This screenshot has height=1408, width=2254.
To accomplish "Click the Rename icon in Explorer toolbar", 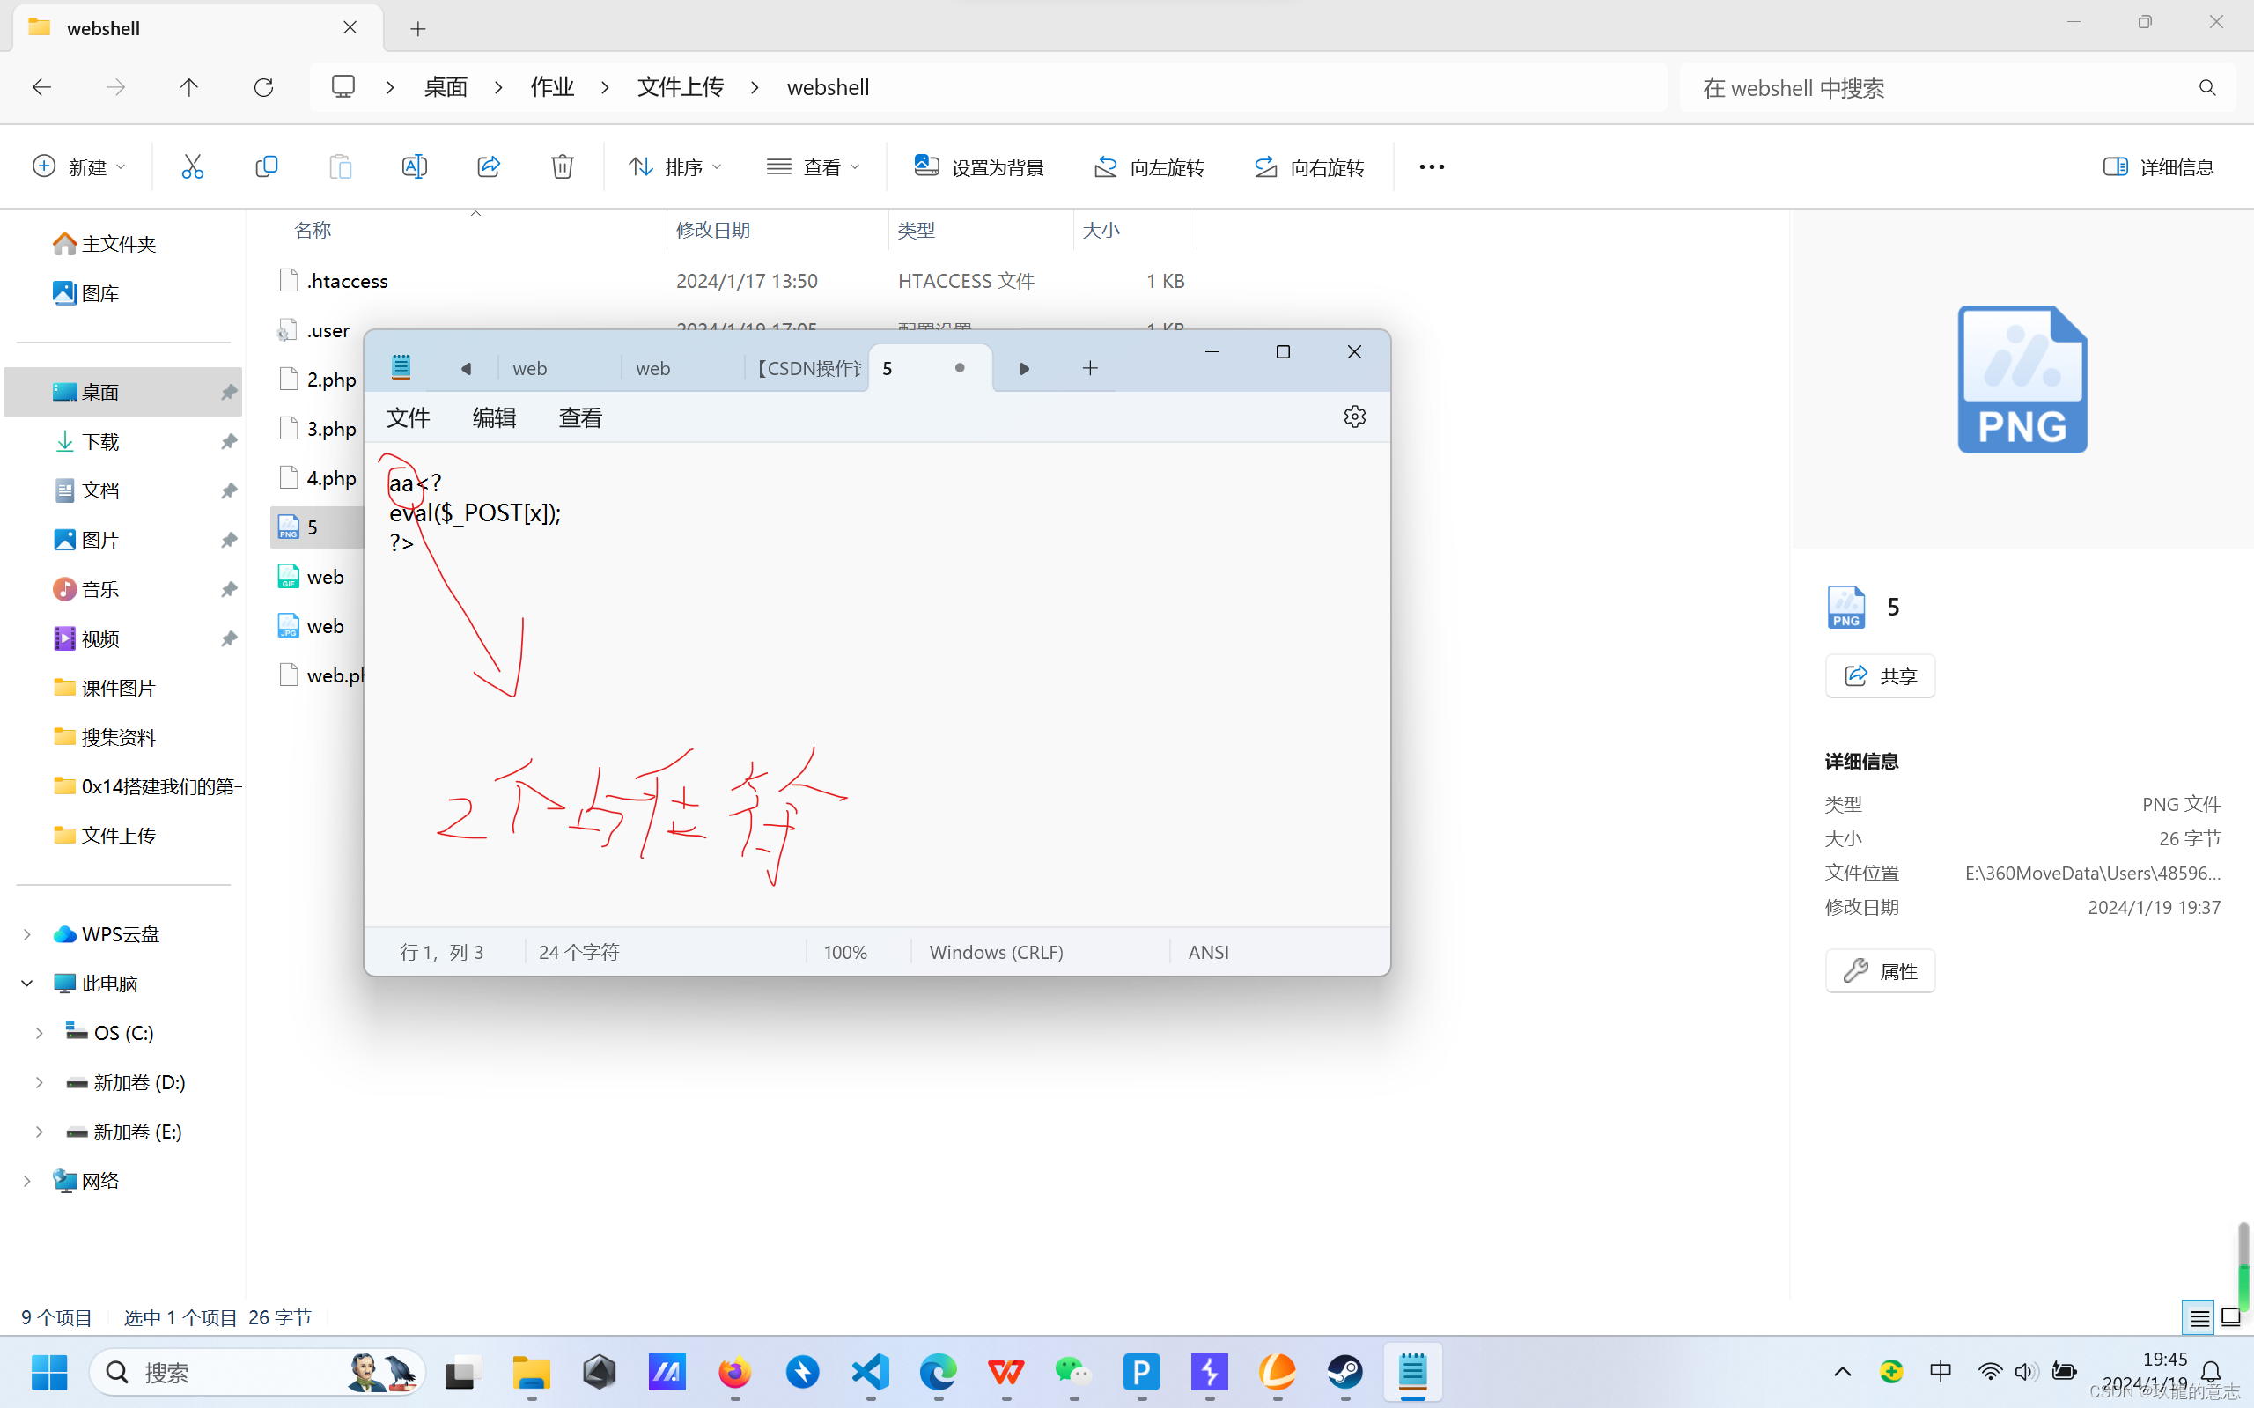I will (x=415, y=166).
